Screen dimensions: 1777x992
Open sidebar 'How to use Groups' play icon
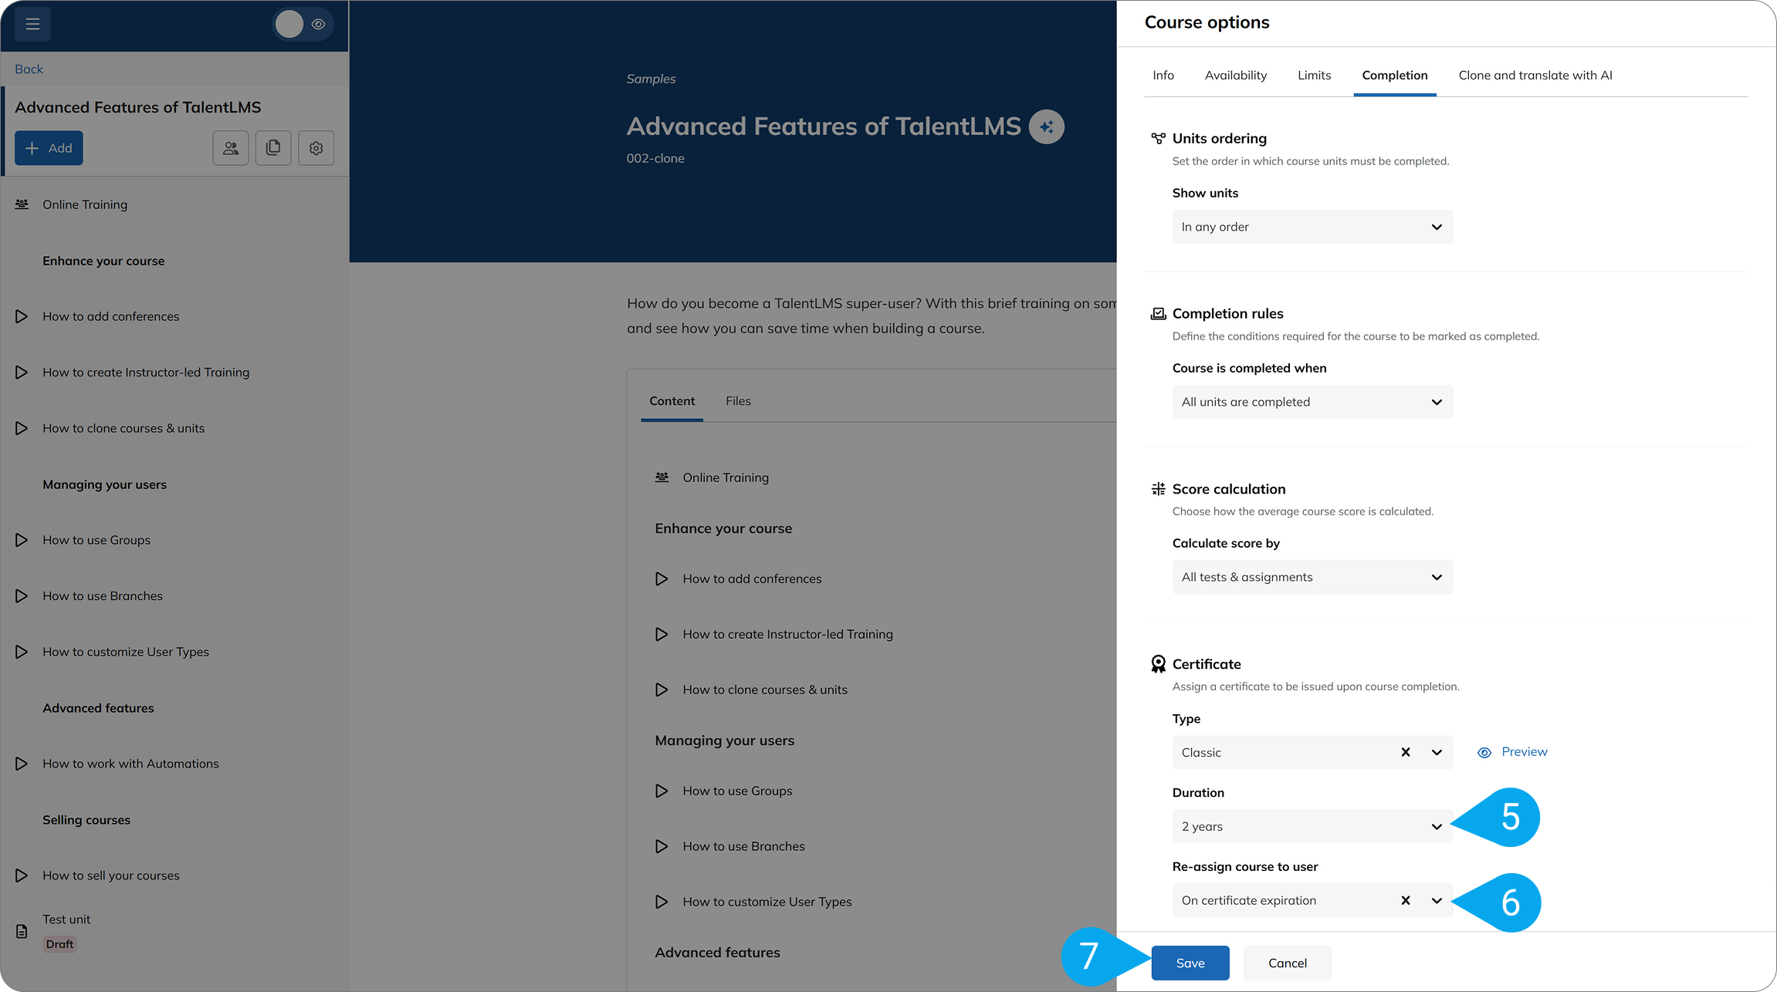coord(22,540)
